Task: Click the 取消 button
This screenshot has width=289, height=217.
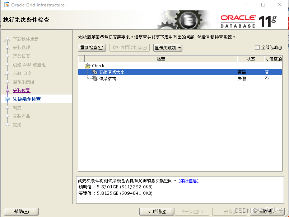Action: [x=267, y=212]
